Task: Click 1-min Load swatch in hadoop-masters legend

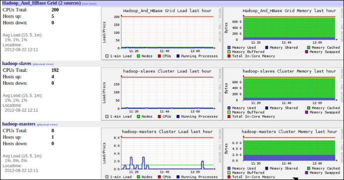Action: [x=107, y=177]
